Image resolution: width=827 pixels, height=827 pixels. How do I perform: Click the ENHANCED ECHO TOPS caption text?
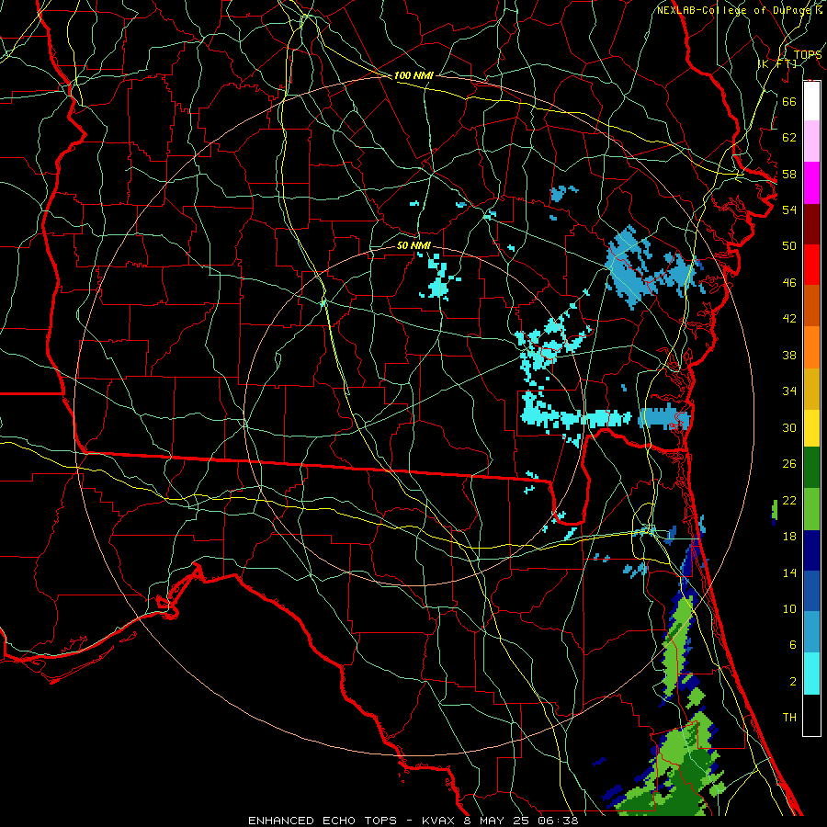pyautogui.click(x=323, y=821)
